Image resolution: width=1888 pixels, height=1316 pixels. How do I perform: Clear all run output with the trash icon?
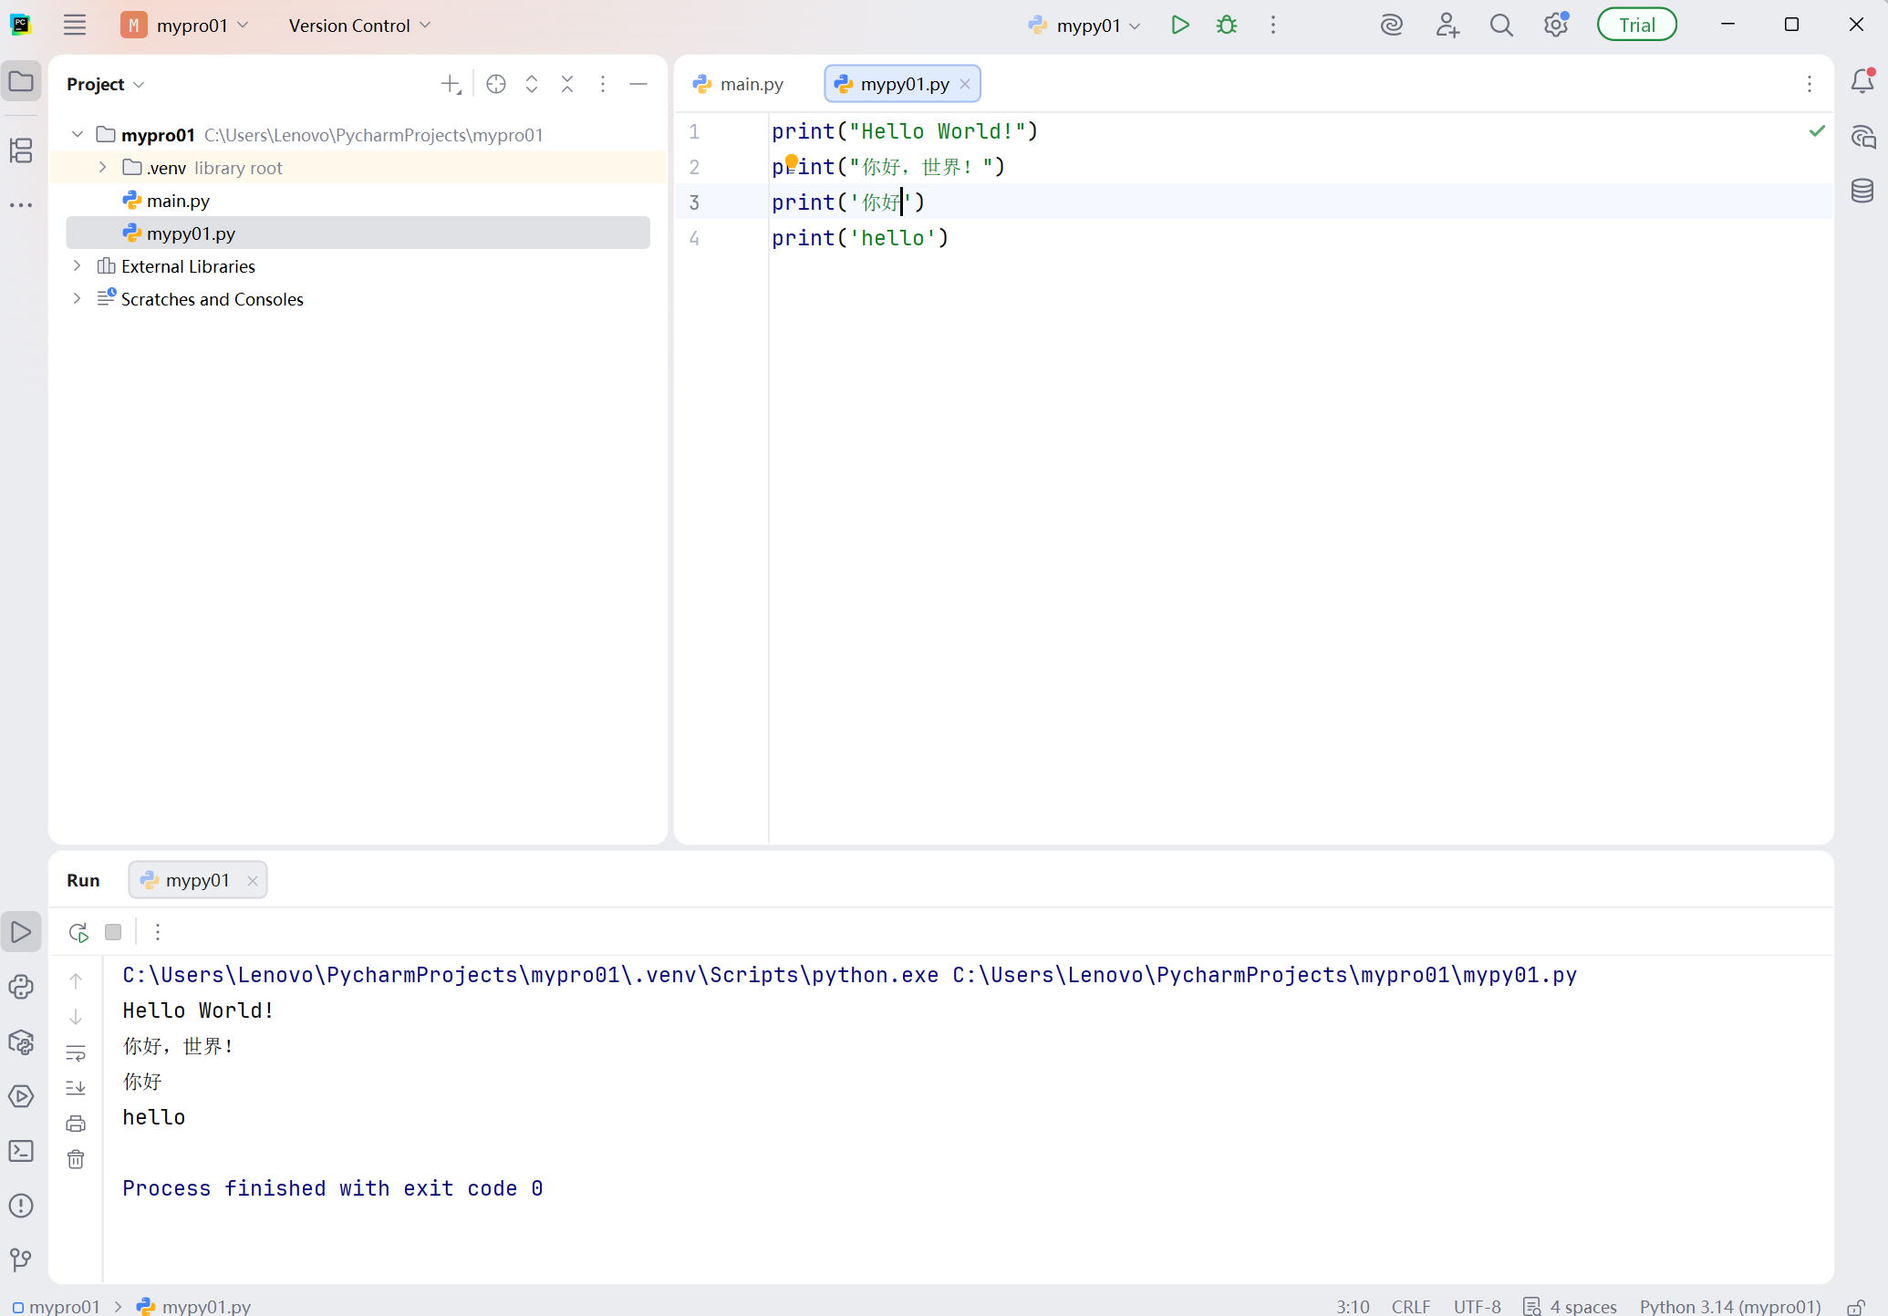76,1159
